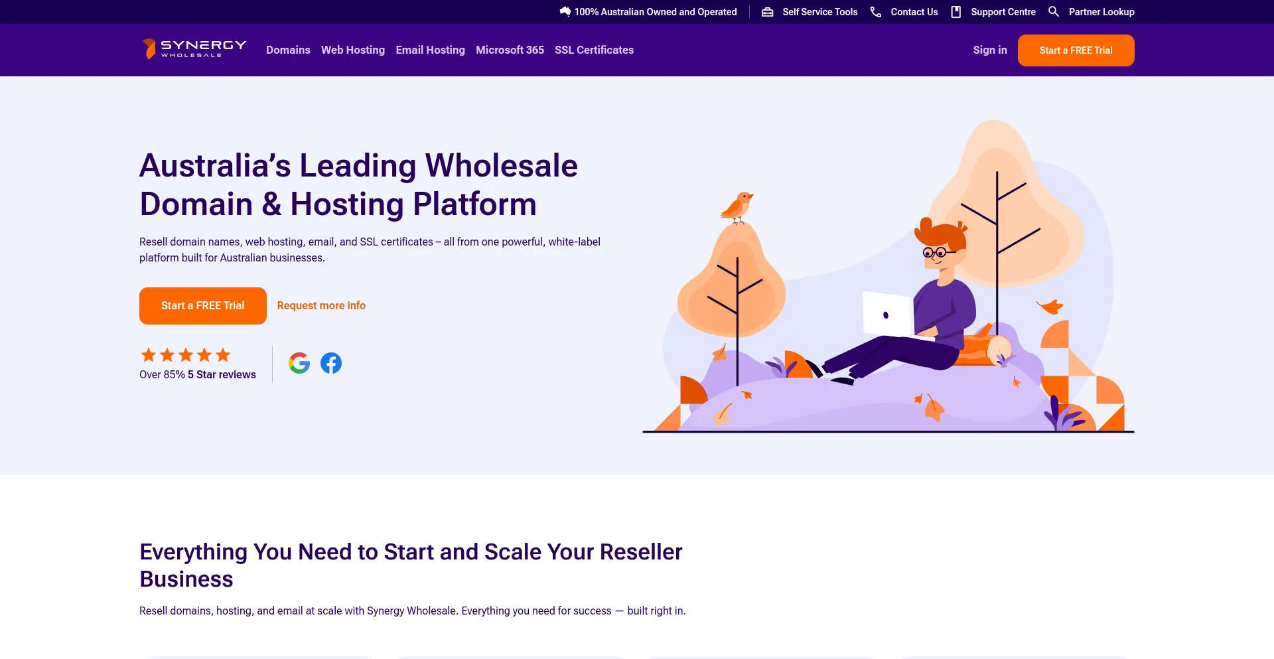Go to SSL Certificates page
The width and height of the screenshot is (1274, 659).
point(594,50)
